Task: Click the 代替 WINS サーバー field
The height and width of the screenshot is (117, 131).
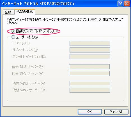Action: coord(90,90)
